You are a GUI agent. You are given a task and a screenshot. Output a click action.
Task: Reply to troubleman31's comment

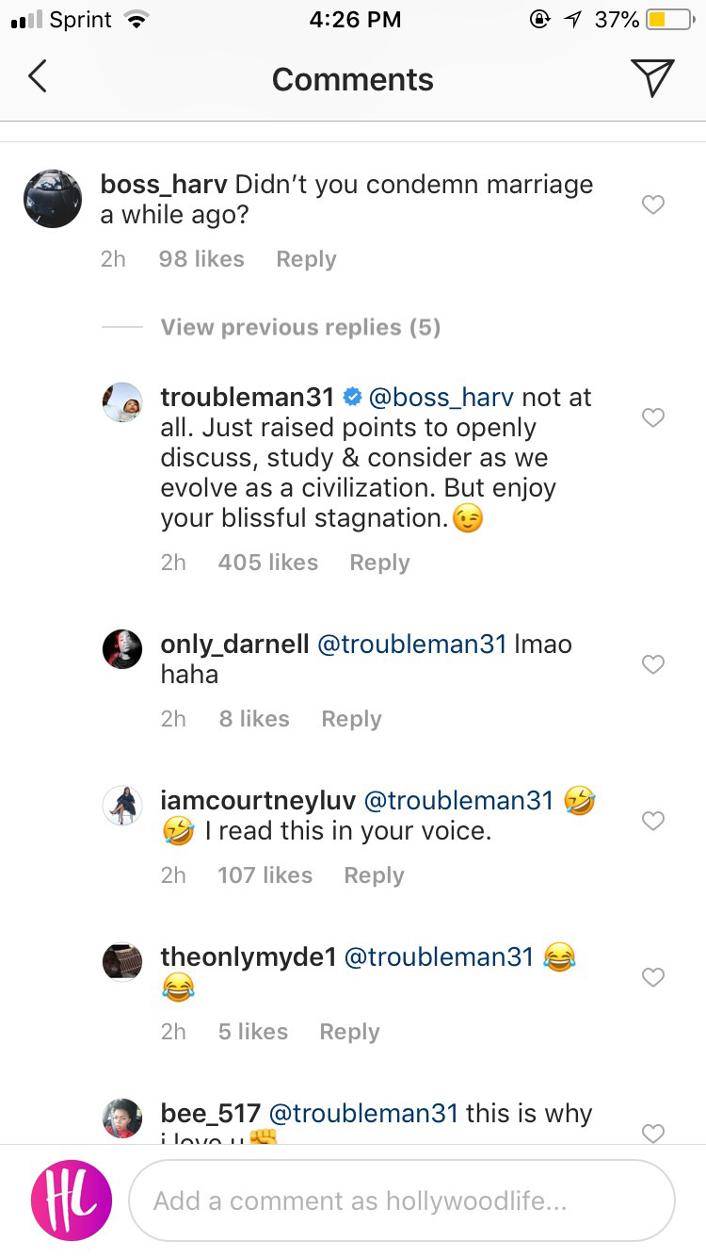[379, 563]
